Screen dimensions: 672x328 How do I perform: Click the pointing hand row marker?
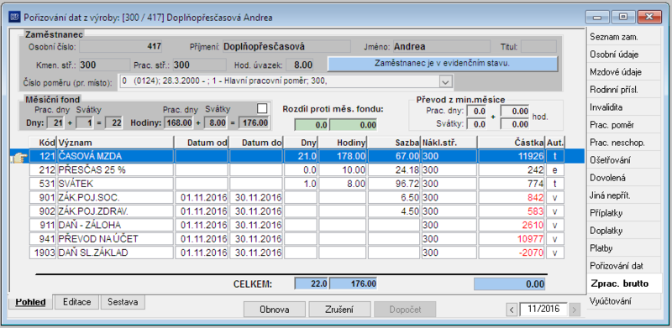(18, 157)
